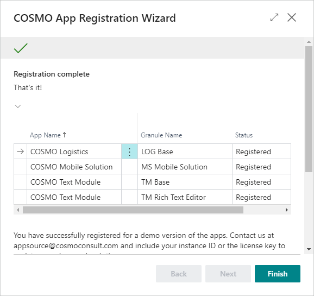Select COSMO Text Module in TM Base row
The image size is (314, 296).
pyautogui.click(x=74, y=182)
